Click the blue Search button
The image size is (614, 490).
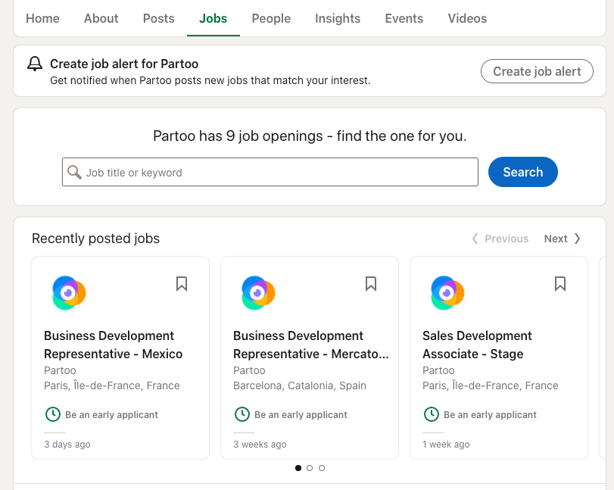click(522, 172)
